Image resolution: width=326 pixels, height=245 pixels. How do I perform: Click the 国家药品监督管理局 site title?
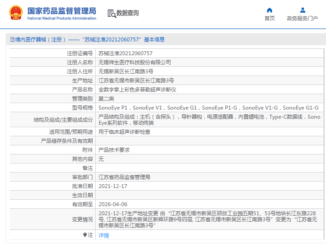[62, 11]
